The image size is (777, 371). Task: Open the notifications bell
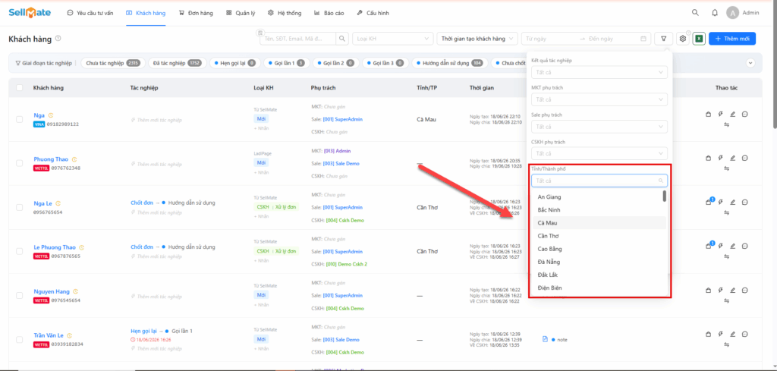pos(715,13)
